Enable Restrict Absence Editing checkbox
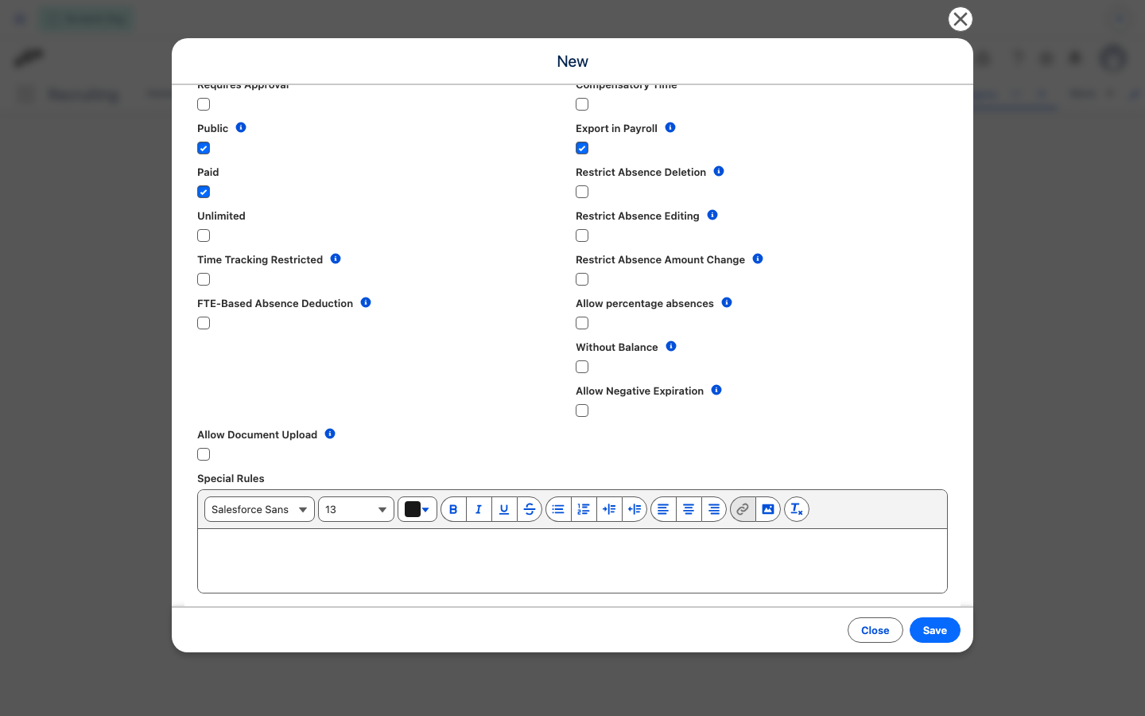This screenshot has height=716, width=1145. (x=582, y=235)
